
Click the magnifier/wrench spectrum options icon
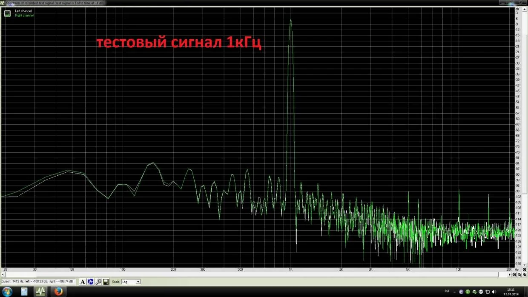[98, 282]
